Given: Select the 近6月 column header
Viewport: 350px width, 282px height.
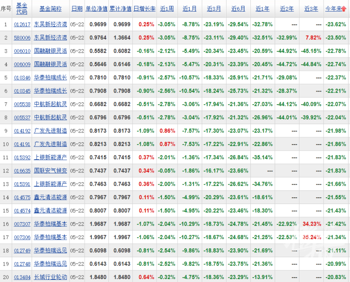Looking at the screenshot, I should 238,9.
